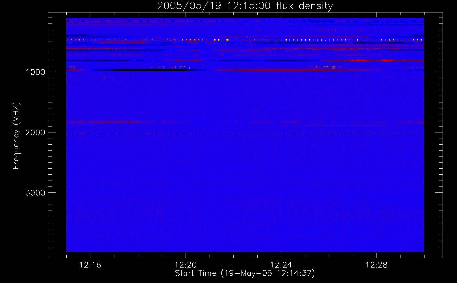The image size is (457, 283).
Task: Click the plot title '2005/05/19 12:15:00 flux density'
Action: (245, 6)
